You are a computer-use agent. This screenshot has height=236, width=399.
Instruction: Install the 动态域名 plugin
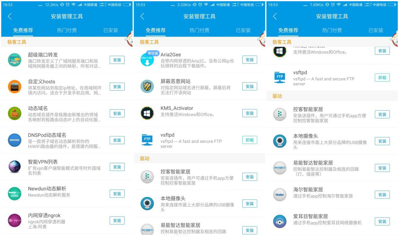[x=117, y=113]
